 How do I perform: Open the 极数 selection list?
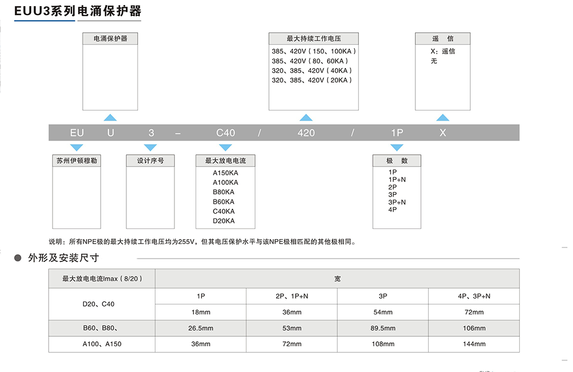click(x=397, y=160)
